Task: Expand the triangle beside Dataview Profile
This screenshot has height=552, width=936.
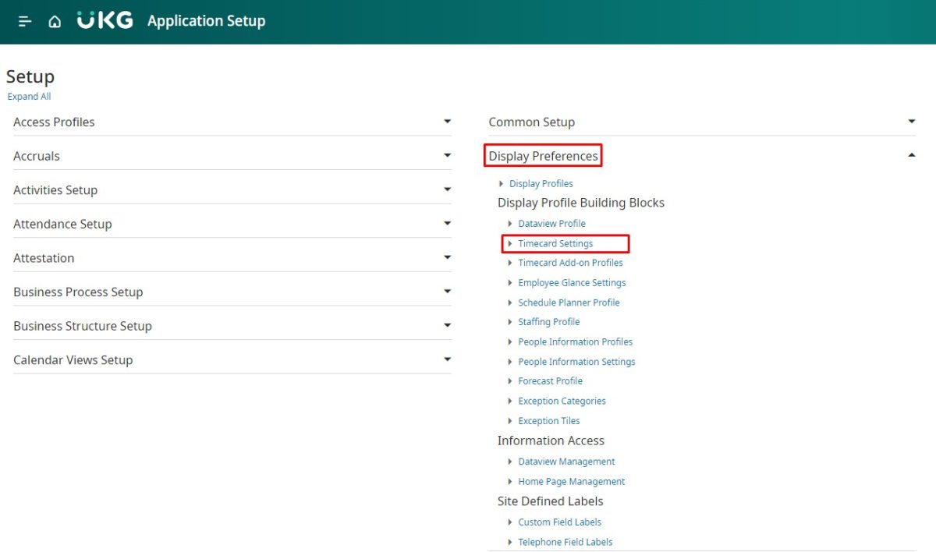Action: [510, 224]
